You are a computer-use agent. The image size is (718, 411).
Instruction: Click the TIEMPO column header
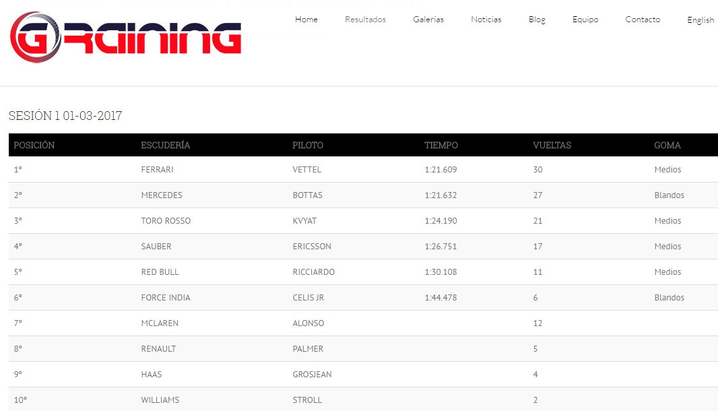[x=441, y=146]
